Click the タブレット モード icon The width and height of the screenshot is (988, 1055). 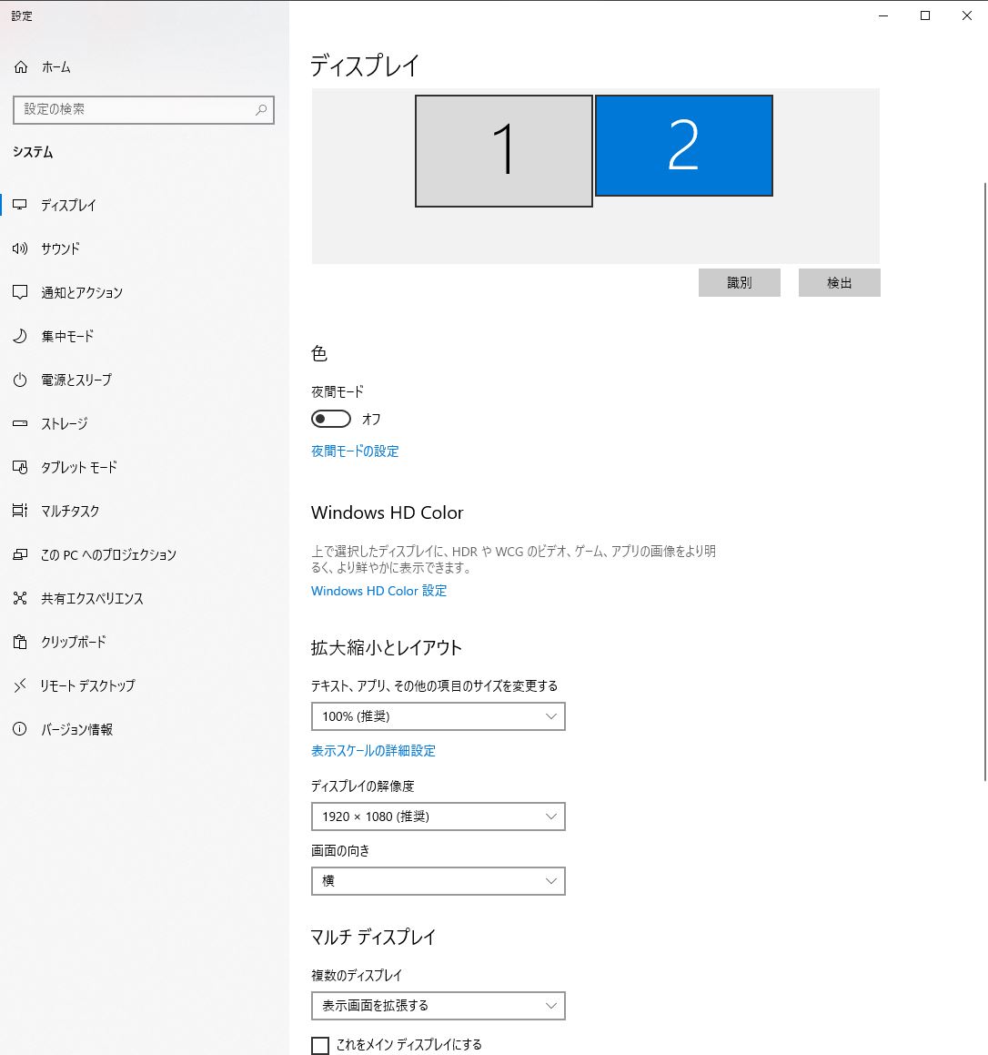(20, 467)
